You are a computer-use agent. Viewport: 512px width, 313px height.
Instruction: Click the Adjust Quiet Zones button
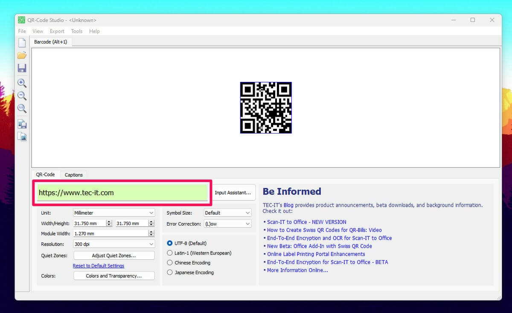tap(113, 255)
